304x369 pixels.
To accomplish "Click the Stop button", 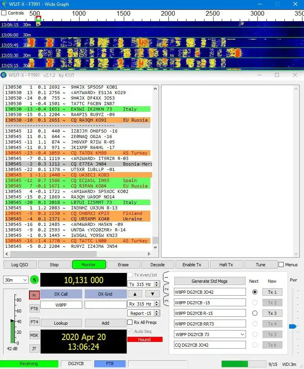I will click(54, 265).
